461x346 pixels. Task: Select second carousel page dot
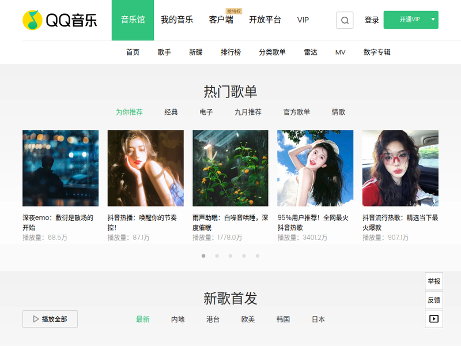click(x=217, y=256)
